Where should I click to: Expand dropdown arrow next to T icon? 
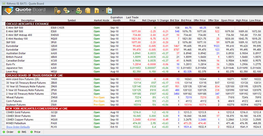point(103,11)
